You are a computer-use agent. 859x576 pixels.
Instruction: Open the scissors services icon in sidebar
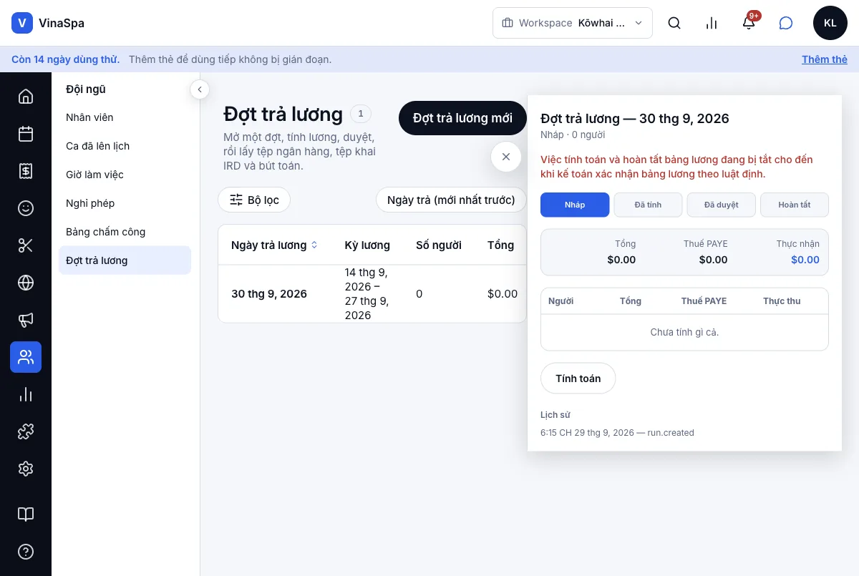click(x=26, y=245)
